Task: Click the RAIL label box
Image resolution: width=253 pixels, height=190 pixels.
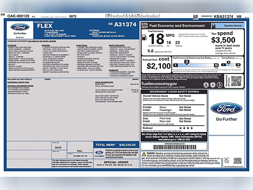Action: (x=80, y=151)
